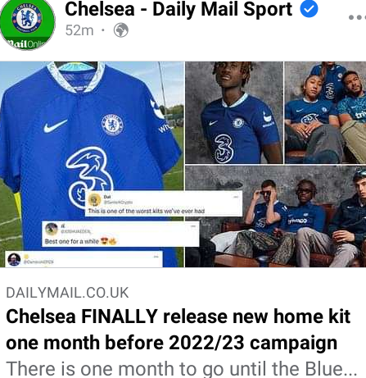Click the avatar on the bottom cropped tweet
Screen dimensions: 366x378
14,259
